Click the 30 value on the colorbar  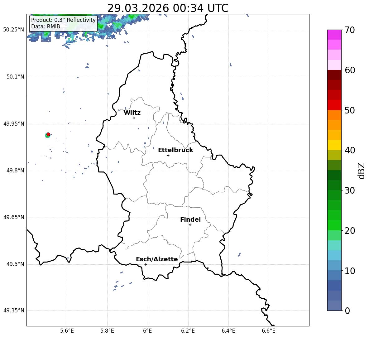tap(350, 190)
